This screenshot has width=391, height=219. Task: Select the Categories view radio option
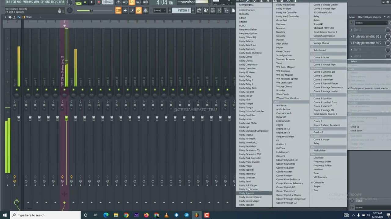tap(319, 182)
